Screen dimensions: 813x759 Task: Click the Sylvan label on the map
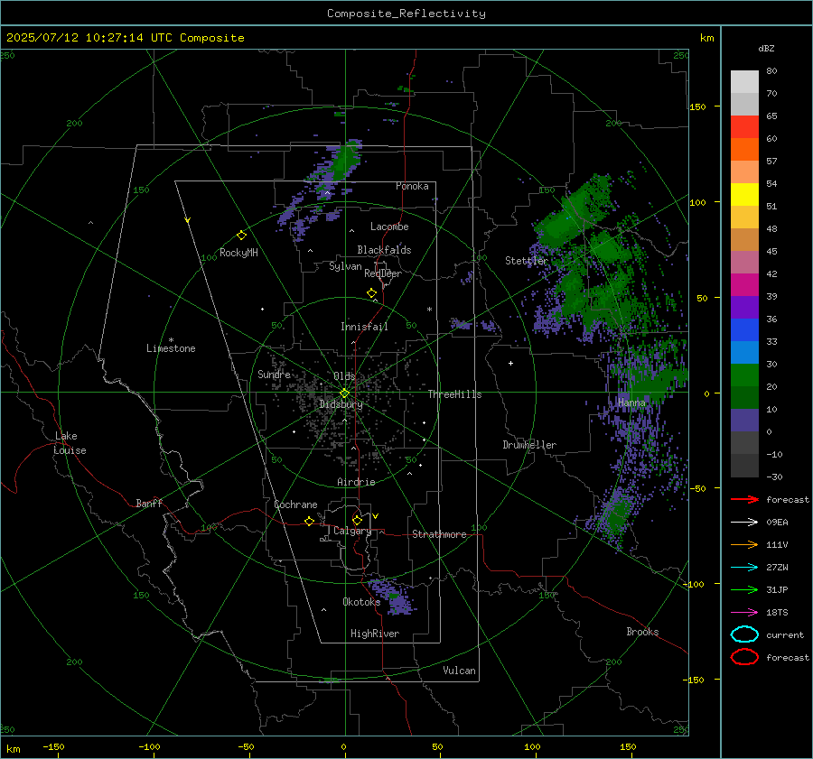(x=345, y=266)
